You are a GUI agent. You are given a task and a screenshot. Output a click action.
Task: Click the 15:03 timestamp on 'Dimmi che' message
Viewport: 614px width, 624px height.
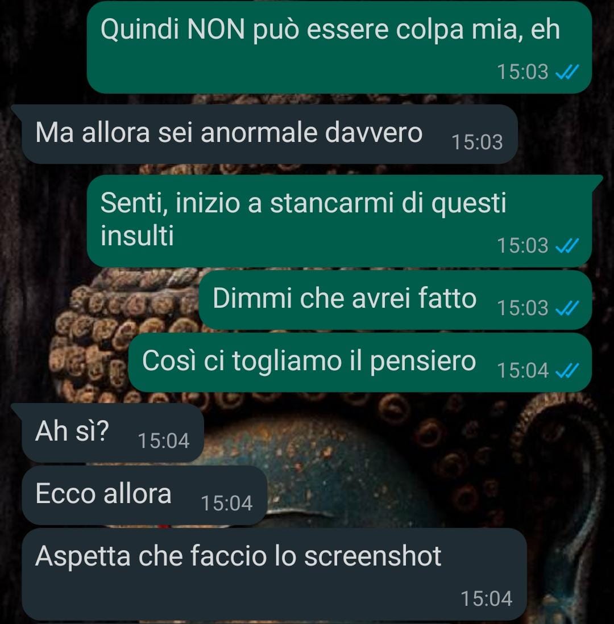click(x=522, y=308)
